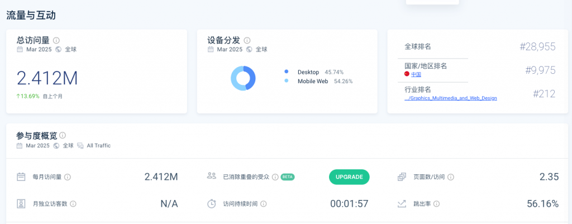572x224 pixels.
Task: Click info icon next to 参与度概览
Action: 63,135
